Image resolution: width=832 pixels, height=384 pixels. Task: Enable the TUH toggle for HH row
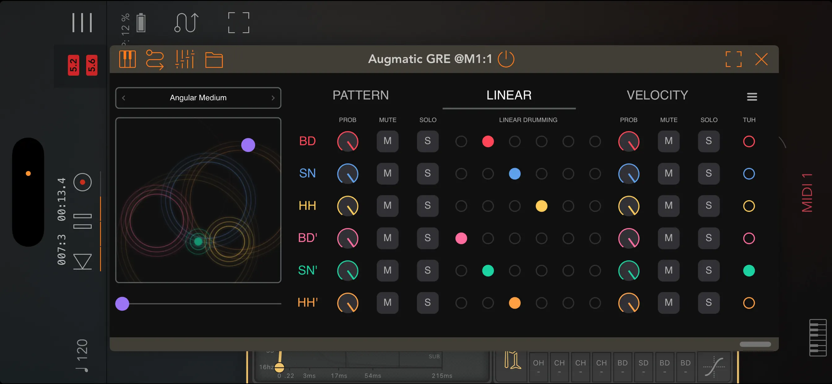point(749,206)
